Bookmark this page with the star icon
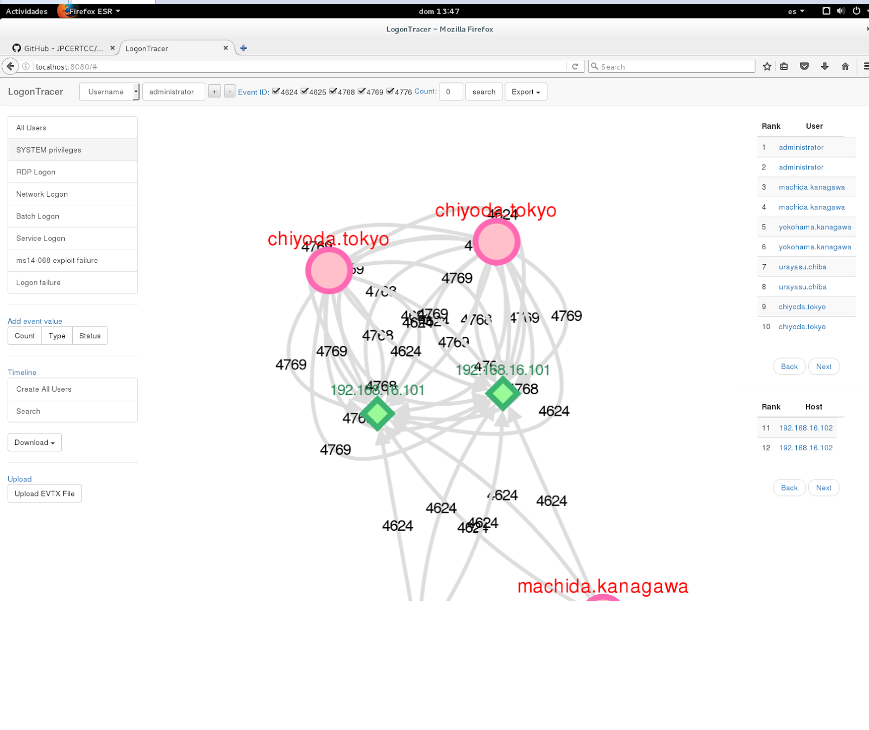Viewport: 869px width, 730px height. 767,66
